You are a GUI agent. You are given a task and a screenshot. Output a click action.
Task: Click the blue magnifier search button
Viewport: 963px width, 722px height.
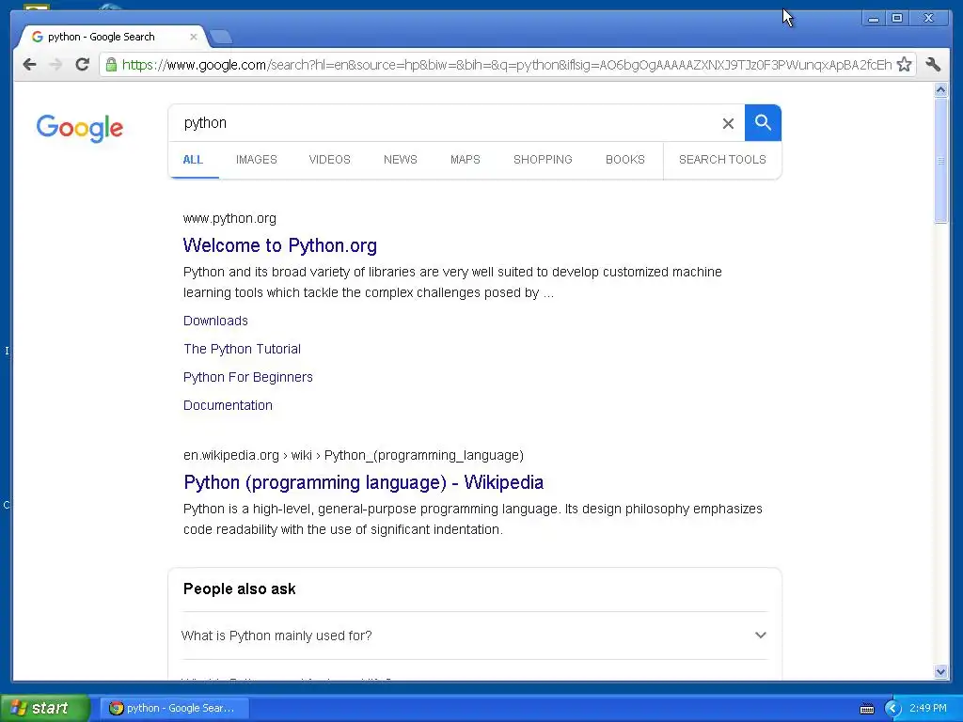coord(763,123)
